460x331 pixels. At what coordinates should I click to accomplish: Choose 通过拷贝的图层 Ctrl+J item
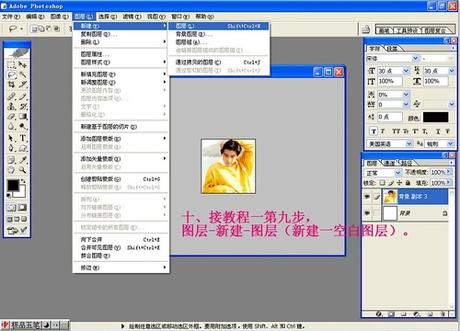[219, 63]
